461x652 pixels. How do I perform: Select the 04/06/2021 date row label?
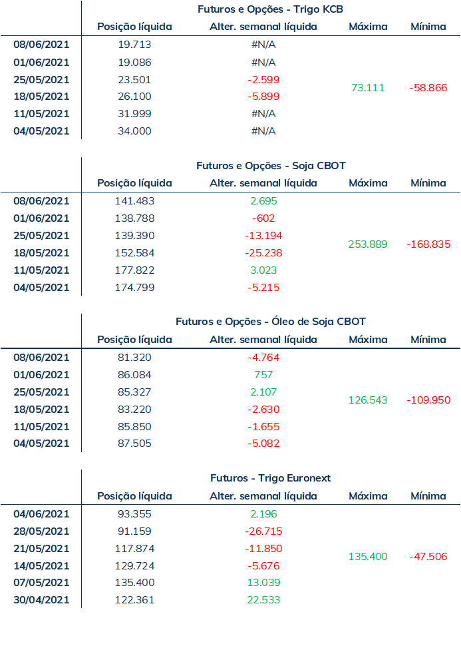coord(41,514)
